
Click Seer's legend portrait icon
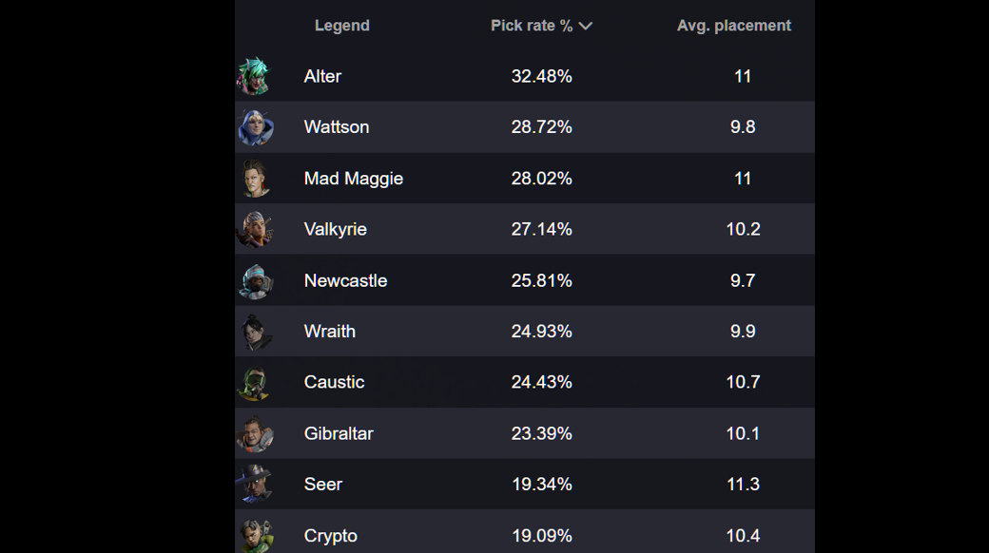[x=255, y=485]
